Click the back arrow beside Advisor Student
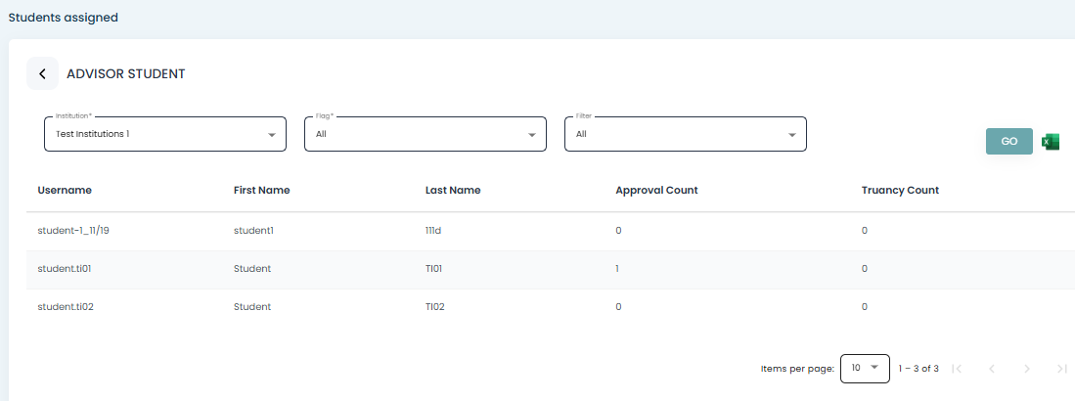 pyautogui.click(x=42, y=73)
